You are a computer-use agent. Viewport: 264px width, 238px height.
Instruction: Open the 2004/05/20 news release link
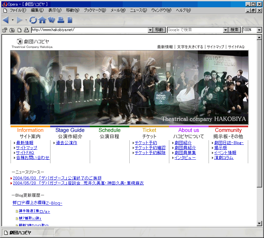[x=78, y=183]
